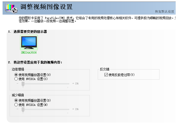Click the SMS24A350H monitor name label
This screenshot has height=123, width=178.
tap(29, 53)
